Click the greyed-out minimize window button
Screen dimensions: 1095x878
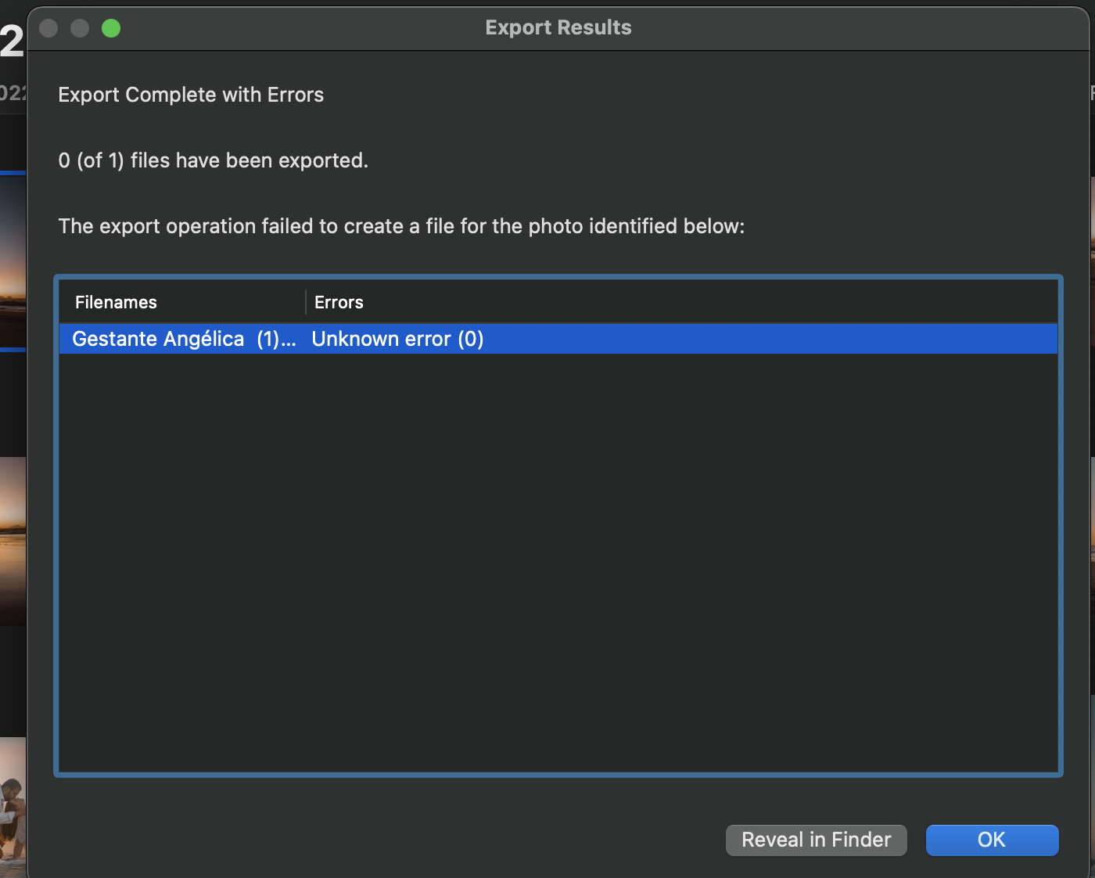[80, 28]
